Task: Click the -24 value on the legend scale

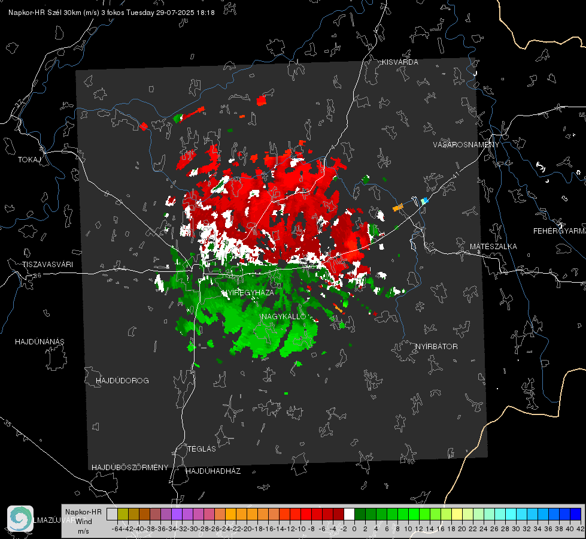Action: point(225,529)
